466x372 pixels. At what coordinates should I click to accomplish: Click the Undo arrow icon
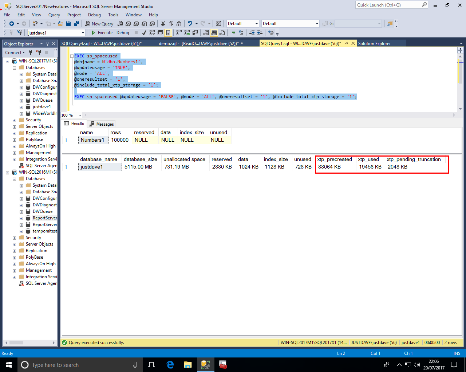tap(190, 24)
